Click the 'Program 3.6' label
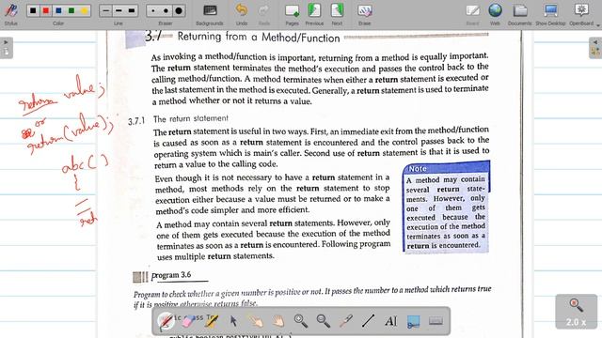The height and width of the screenshot is (338, 602). coord(171,275)
